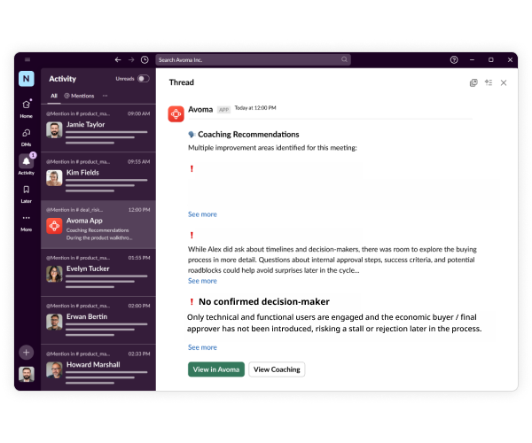Click Kim Fields' avatar
Viewport: 532px width, 443px height.
point(54,178)
